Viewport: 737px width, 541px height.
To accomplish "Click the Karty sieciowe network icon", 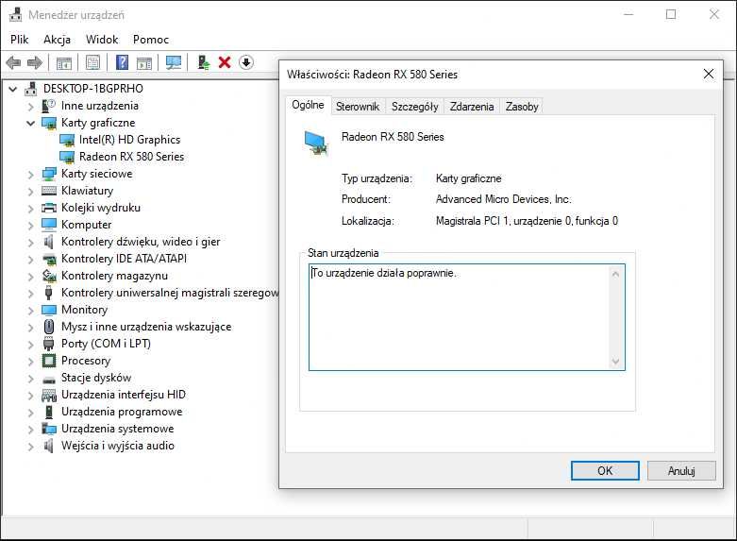I will pos(48,174).
